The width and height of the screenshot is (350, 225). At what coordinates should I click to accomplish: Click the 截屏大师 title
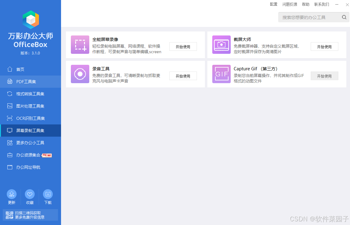coord(242,39)
